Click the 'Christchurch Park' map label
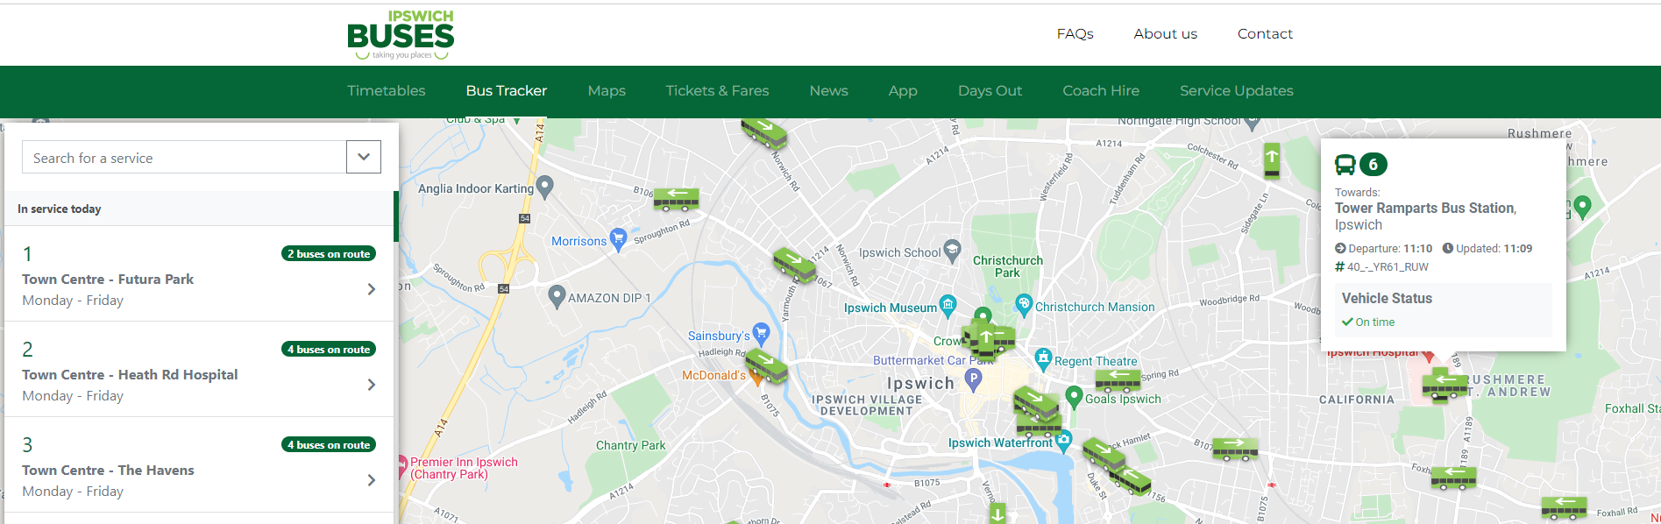Image resolution: width=1661 pixels, height=524 pixels. 1008,266
